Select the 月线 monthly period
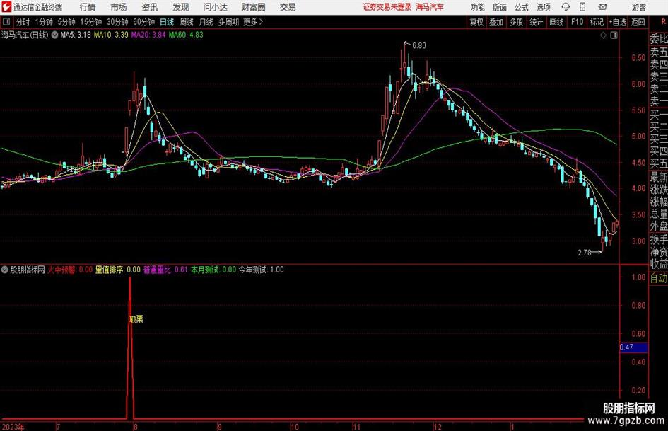Screen dimensions: 668x431 point(206,22)
